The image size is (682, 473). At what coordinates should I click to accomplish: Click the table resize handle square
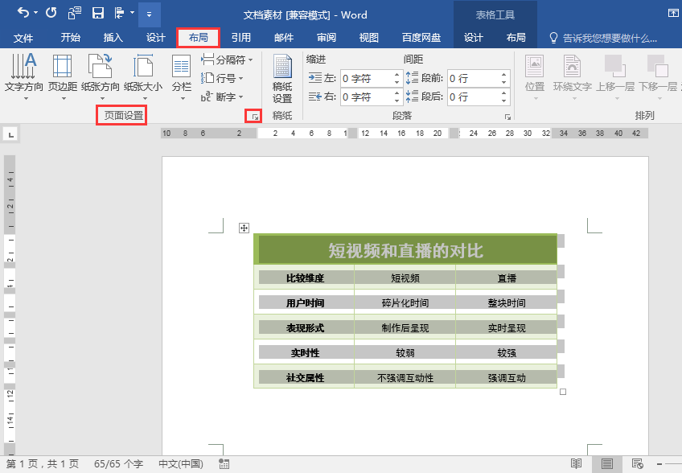coord(563,392)
